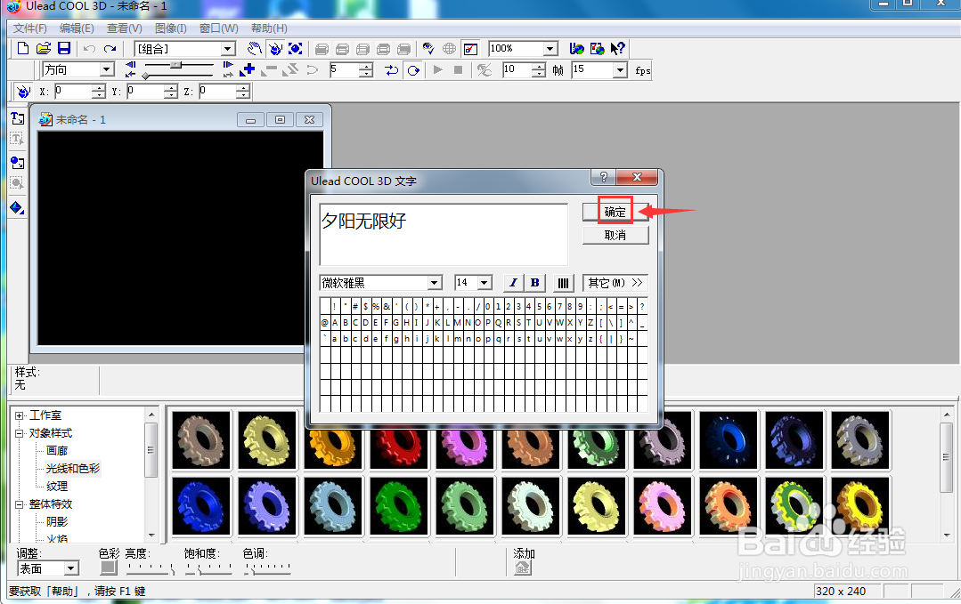Click the rotate icon beside the X field
961x604 pixels.
(23, 92)
